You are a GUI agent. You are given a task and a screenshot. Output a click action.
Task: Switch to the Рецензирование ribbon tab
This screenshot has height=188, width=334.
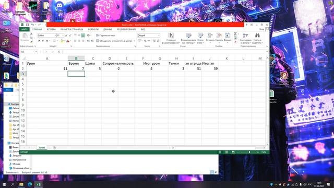126,29
